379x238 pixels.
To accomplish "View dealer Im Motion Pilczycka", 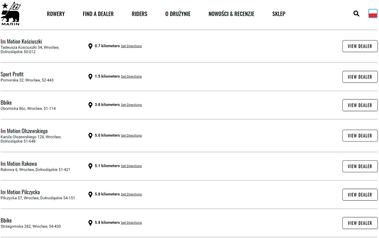I will coord(360,195).
